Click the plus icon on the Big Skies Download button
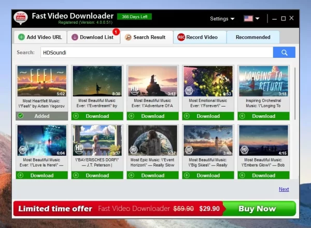Viewport: 311px width, 228px height. [x=187, y=175]
